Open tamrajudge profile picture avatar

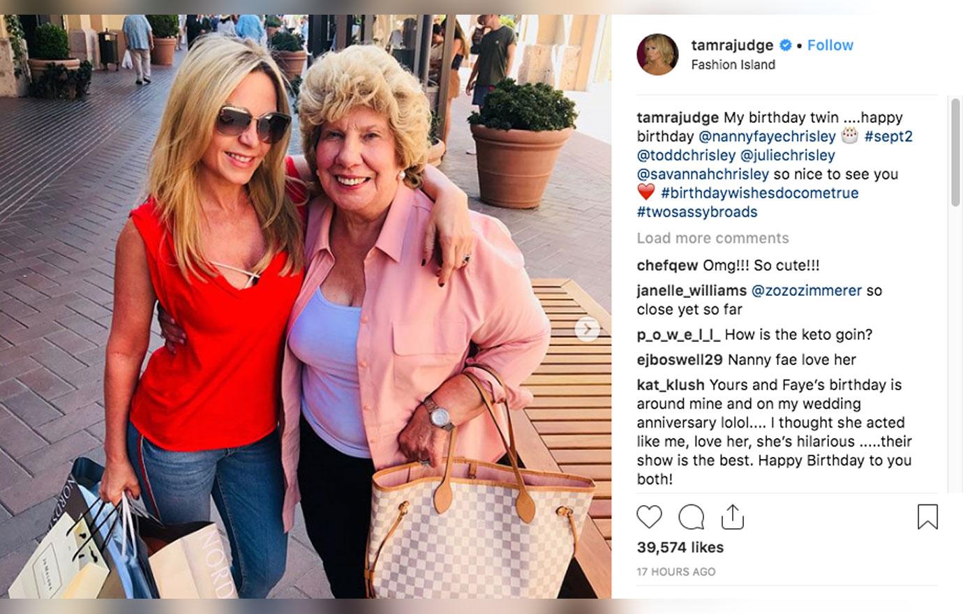click(657, 54)
